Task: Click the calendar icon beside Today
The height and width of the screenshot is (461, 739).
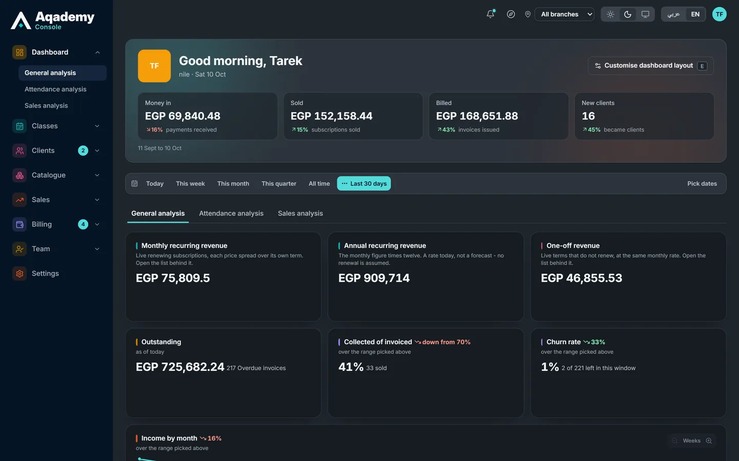Action: click(x=134, y=183)
